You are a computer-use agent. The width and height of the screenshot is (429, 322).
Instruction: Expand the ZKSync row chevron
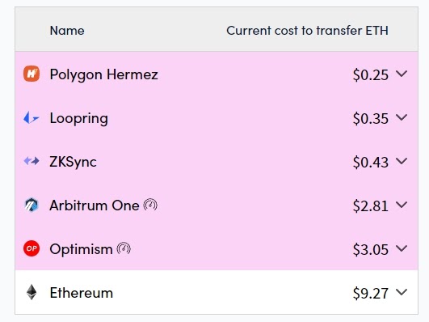(x=402, y=161)
